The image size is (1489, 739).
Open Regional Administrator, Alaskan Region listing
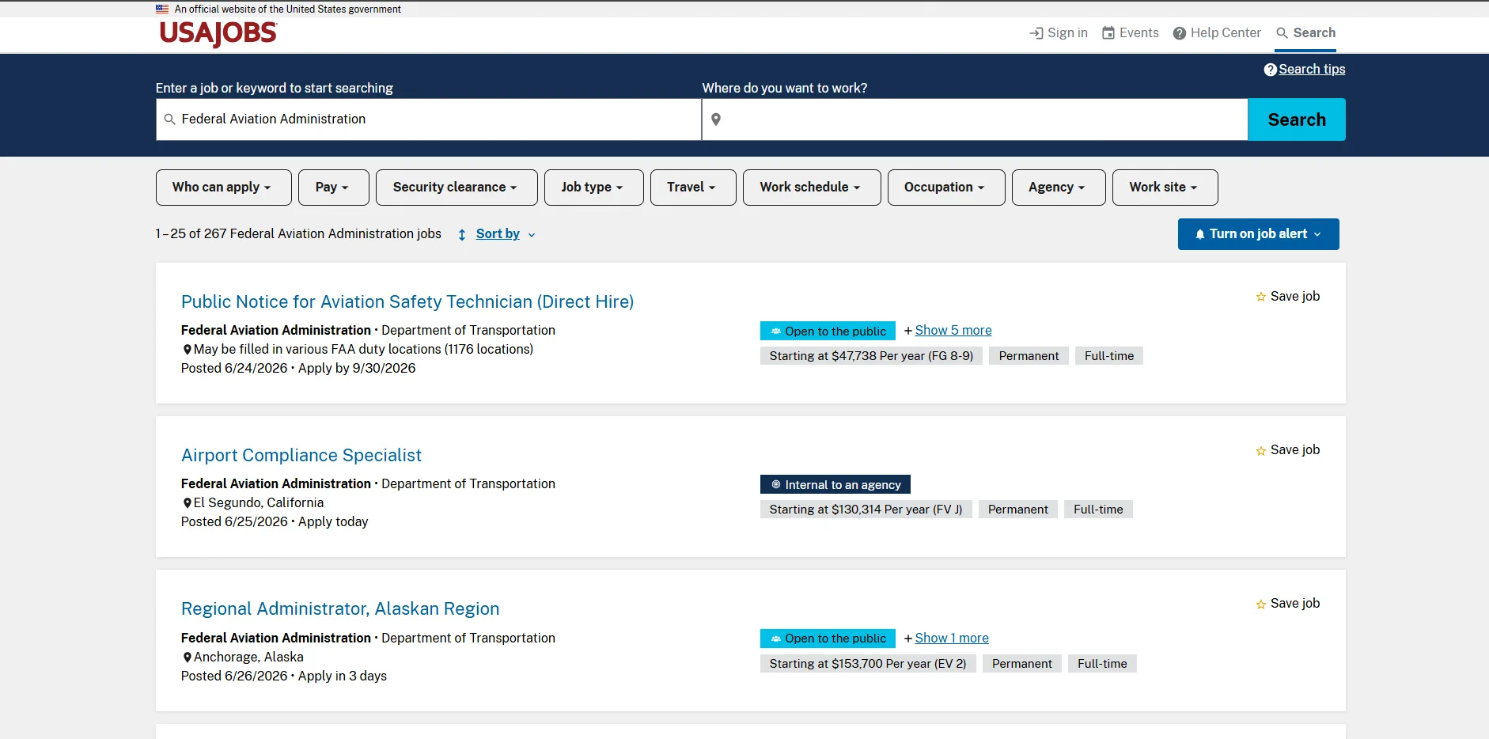pyautogui.click(x=340, y=608)
